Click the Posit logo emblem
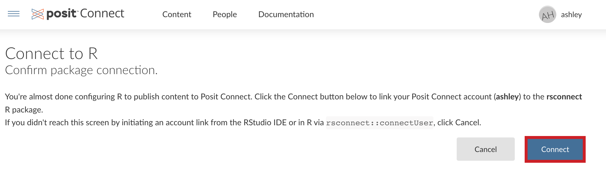This screenshot has width=606, height=186. (37, 14)
